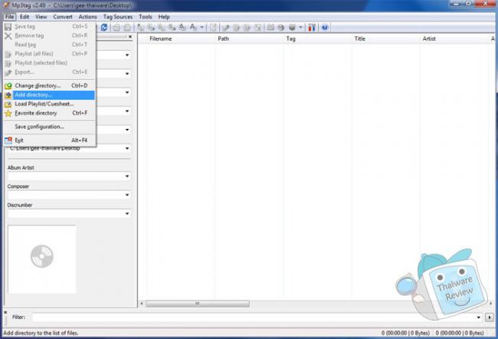Viewport: 498px width, 339px height.
Task: Open the Convert menu
Action: [63, 17]
